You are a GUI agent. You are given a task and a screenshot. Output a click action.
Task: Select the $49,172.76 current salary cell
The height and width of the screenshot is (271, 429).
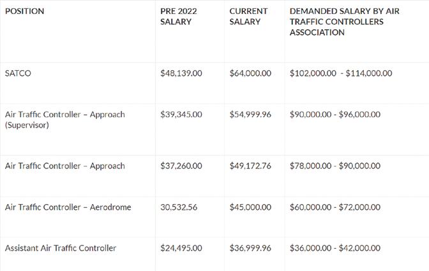tap(250, 166)
